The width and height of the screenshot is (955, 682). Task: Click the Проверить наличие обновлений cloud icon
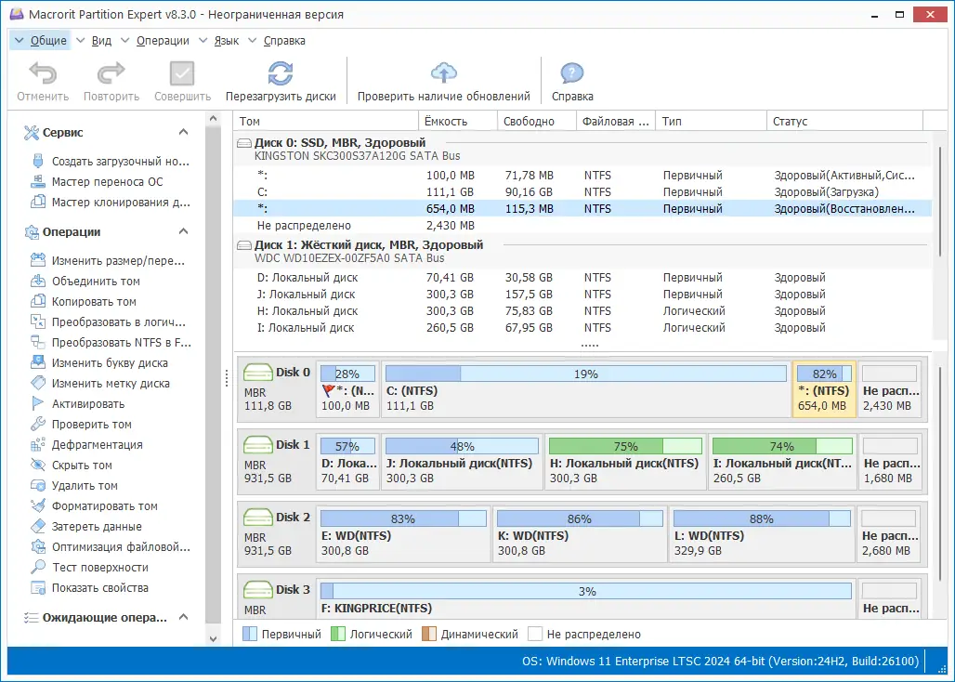pos(444,74)
